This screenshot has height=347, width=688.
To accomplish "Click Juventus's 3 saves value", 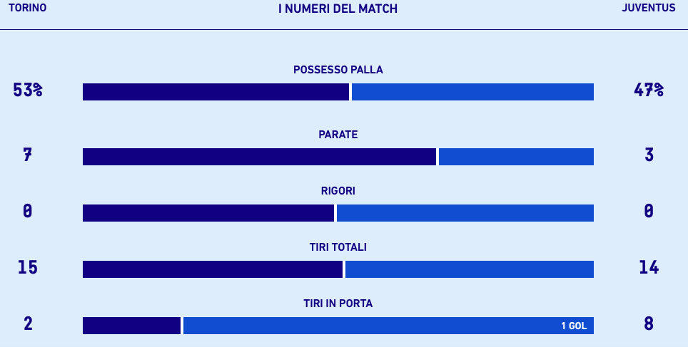I will (649, 155).
